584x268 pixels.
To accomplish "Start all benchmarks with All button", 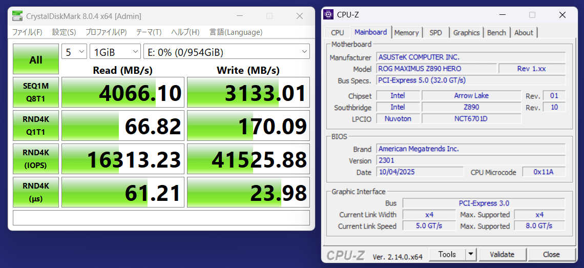I will click(x=36, y=59).
